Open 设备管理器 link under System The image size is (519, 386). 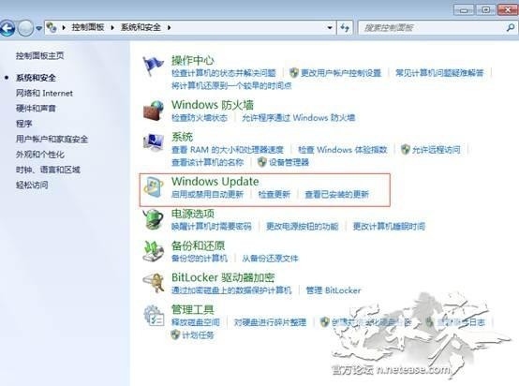click(289, 162)
